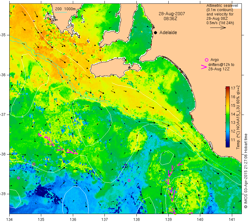Click the 135 longitude axis label
The height and width of the screenshot is (223, 248).
coord(41,219)
